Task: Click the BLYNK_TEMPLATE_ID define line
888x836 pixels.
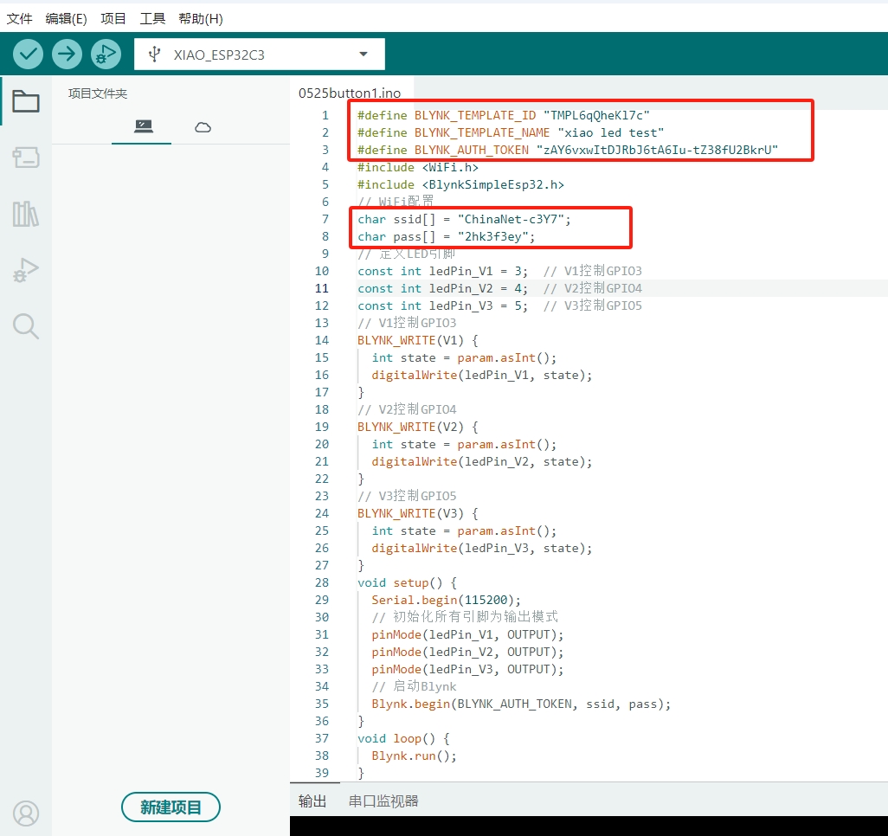Action: [504, 115]
